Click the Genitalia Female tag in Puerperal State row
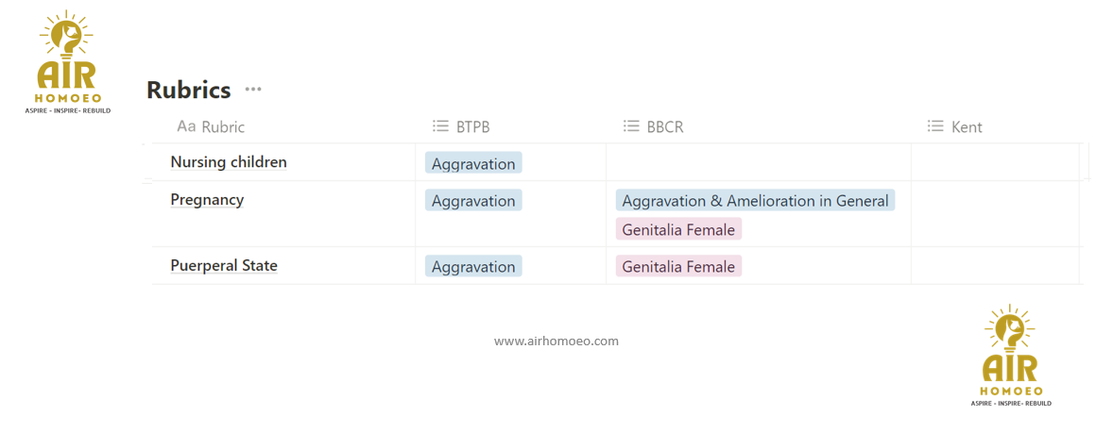1096x433 pixels. click(x=678, y=267)
